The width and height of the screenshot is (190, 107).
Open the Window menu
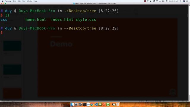[30, 1]
